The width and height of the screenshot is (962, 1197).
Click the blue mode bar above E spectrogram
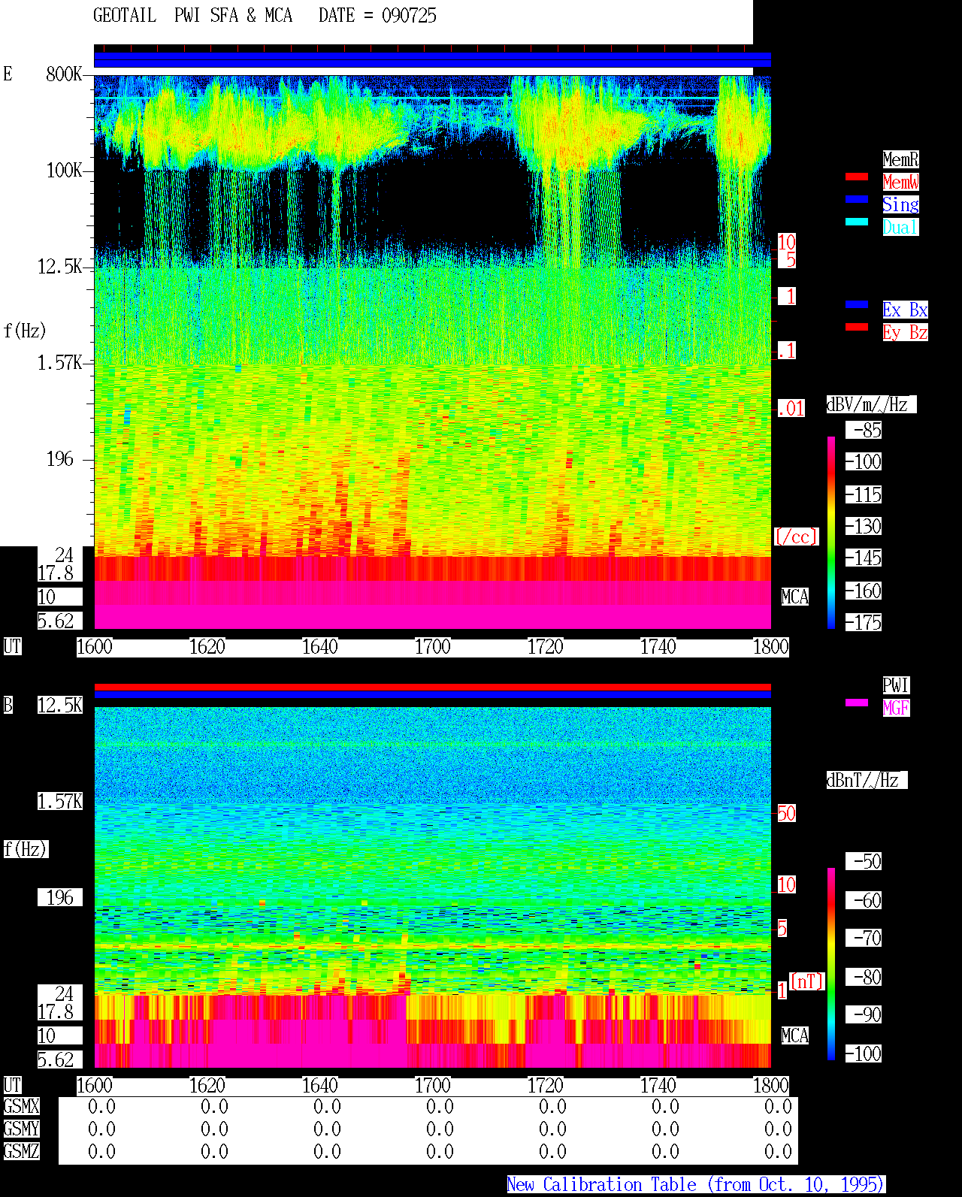click(x=432, y=60)
